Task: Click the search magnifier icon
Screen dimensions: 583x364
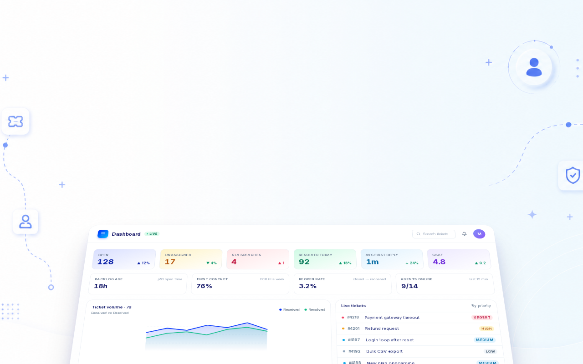Action: (418, 234)
